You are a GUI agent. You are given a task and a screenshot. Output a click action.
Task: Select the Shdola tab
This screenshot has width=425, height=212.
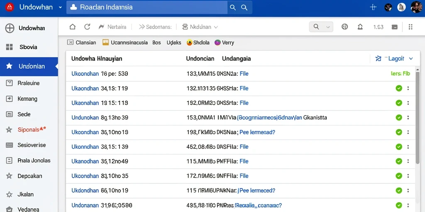[x=198, y=43]
